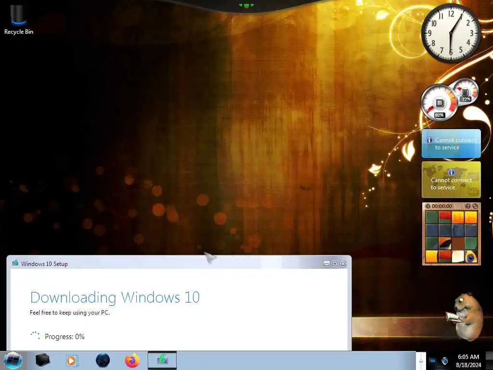Close the Windows 10 Setup window
The image size is (493, 370).
point(343,264)
